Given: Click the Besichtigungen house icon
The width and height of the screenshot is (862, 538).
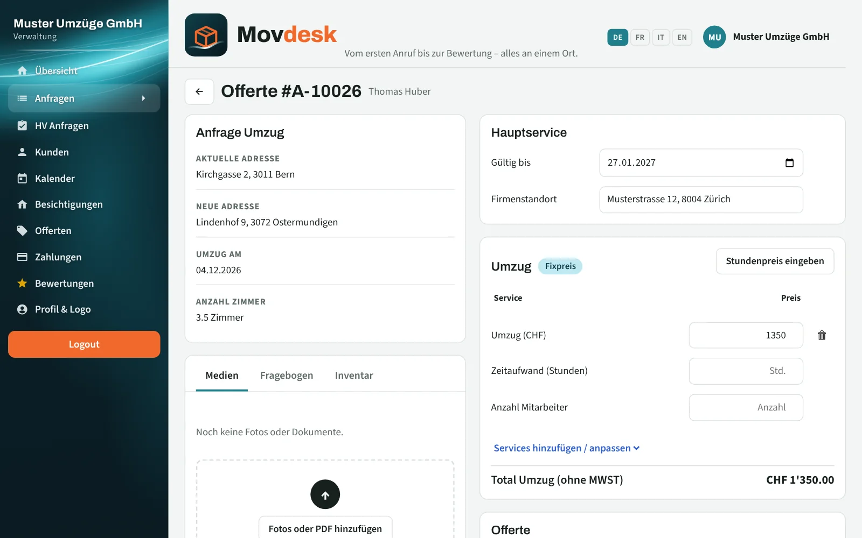Looking at the screenshot, I should [x=22, y=204].
